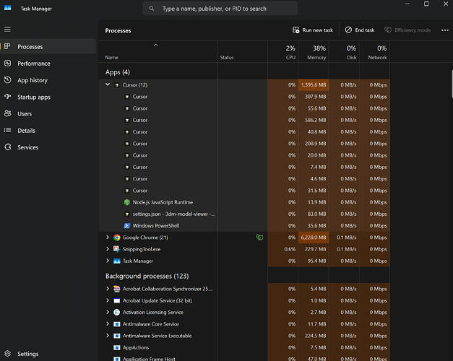Click the Apps (4) group heading
Viewport: 453px width, 361px height.
pos(118,72)
